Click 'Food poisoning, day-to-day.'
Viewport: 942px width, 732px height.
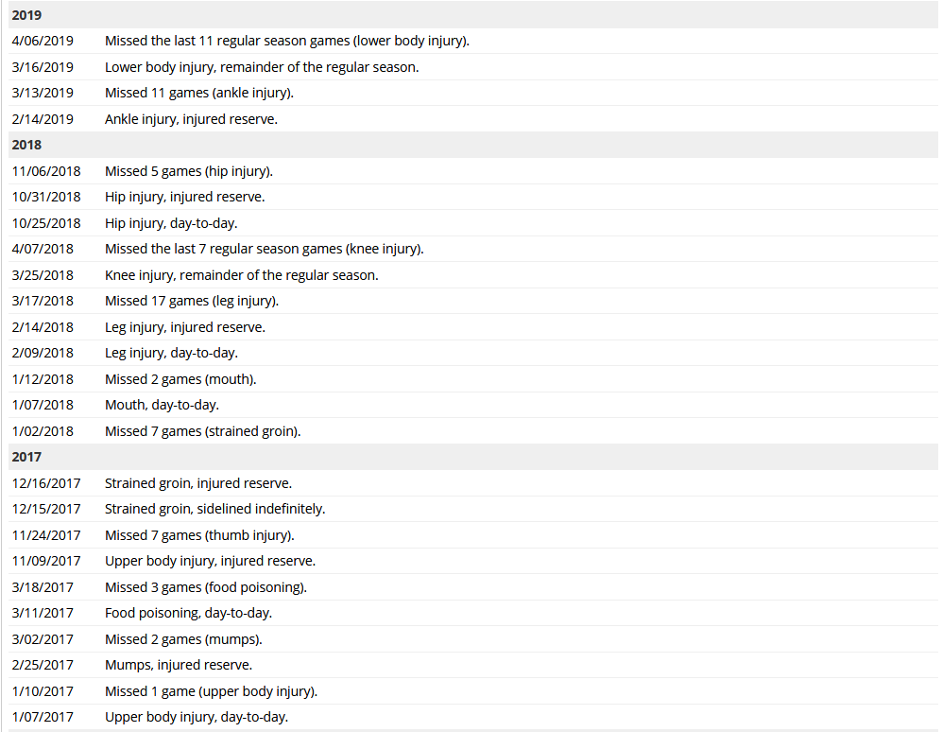(x=189, y=614)
